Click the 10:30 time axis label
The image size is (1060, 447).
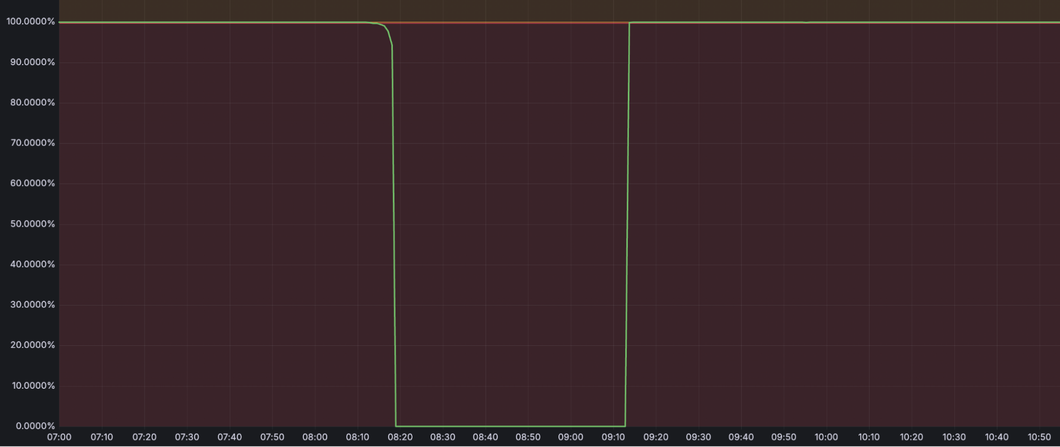(x=954, y=437)
